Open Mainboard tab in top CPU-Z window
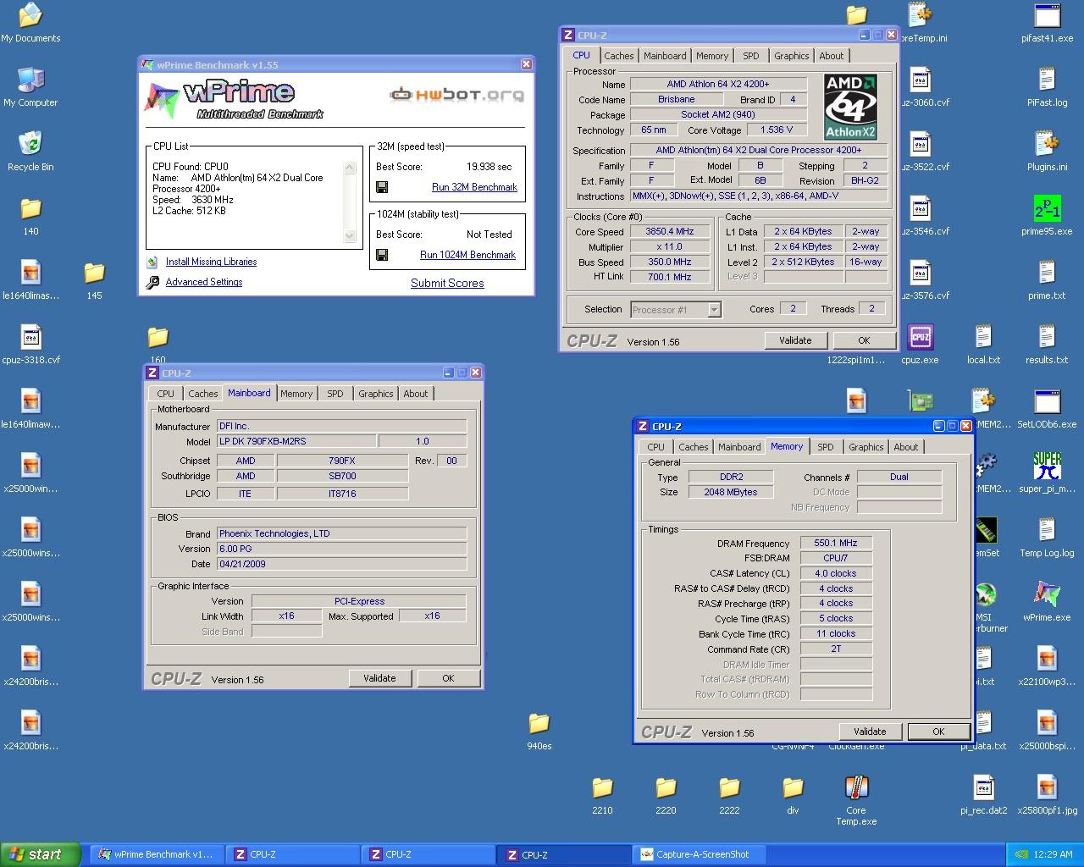The image size is (1084, 867). (665, 56)
